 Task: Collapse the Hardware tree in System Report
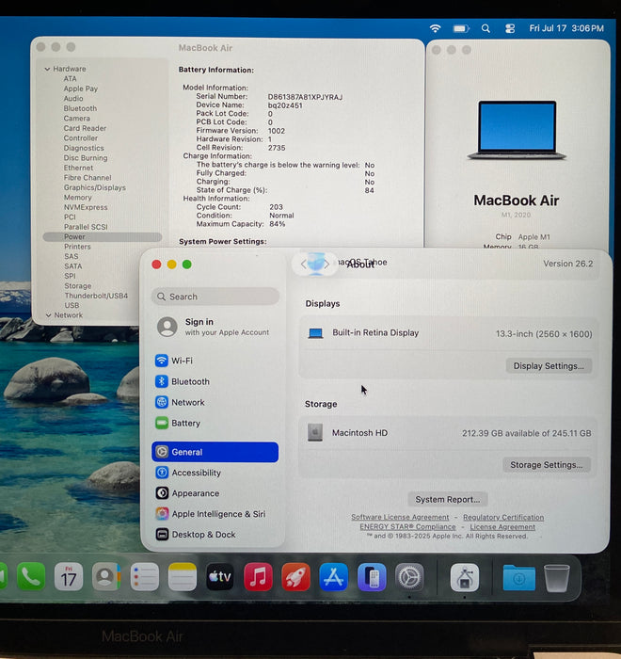coord(47,69)
